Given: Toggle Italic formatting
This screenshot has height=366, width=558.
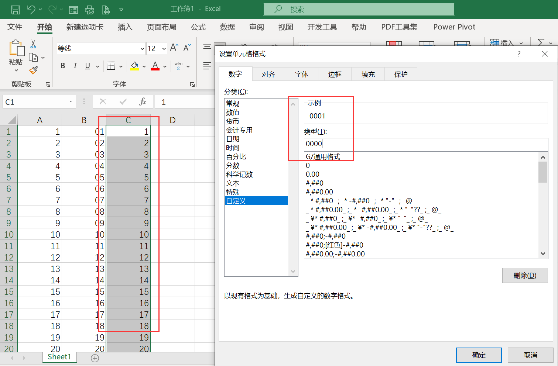Looking at the screenshot, I should tap(75, 66).
